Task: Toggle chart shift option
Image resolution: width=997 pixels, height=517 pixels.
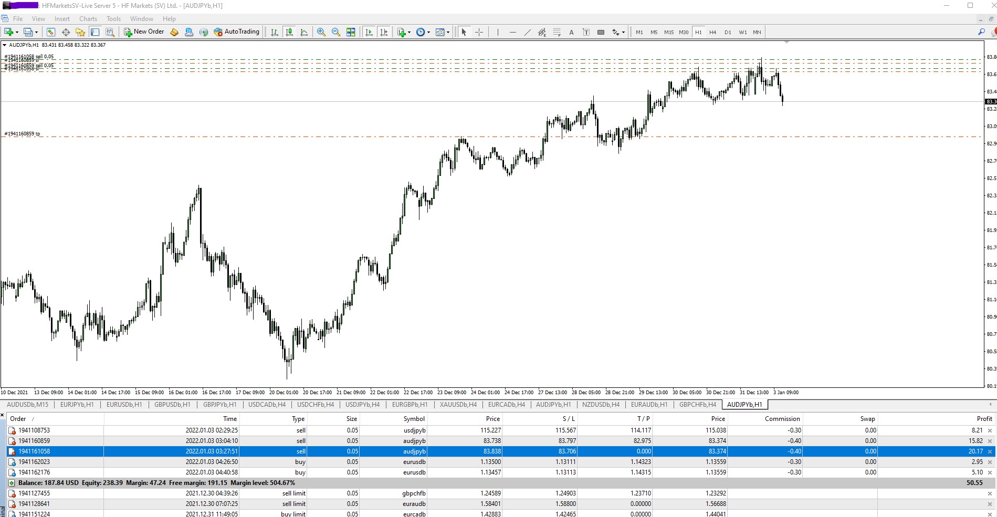Action: (x=384, y=32)
